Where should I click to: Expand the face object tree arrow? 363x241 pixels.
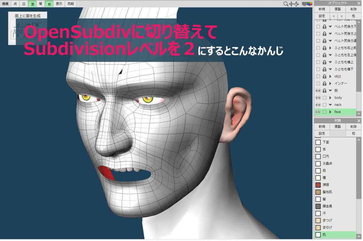click(330, 112)
